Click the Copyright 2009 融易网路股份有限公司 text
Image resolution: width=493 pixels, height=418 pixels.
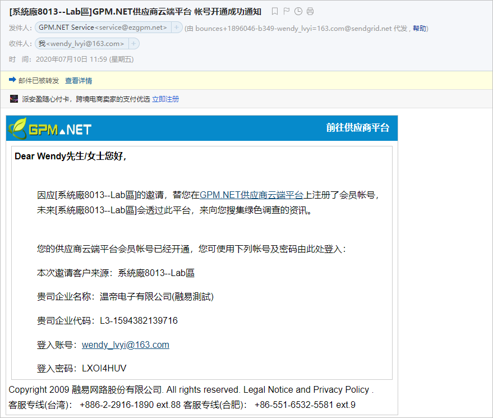[85, 390]
